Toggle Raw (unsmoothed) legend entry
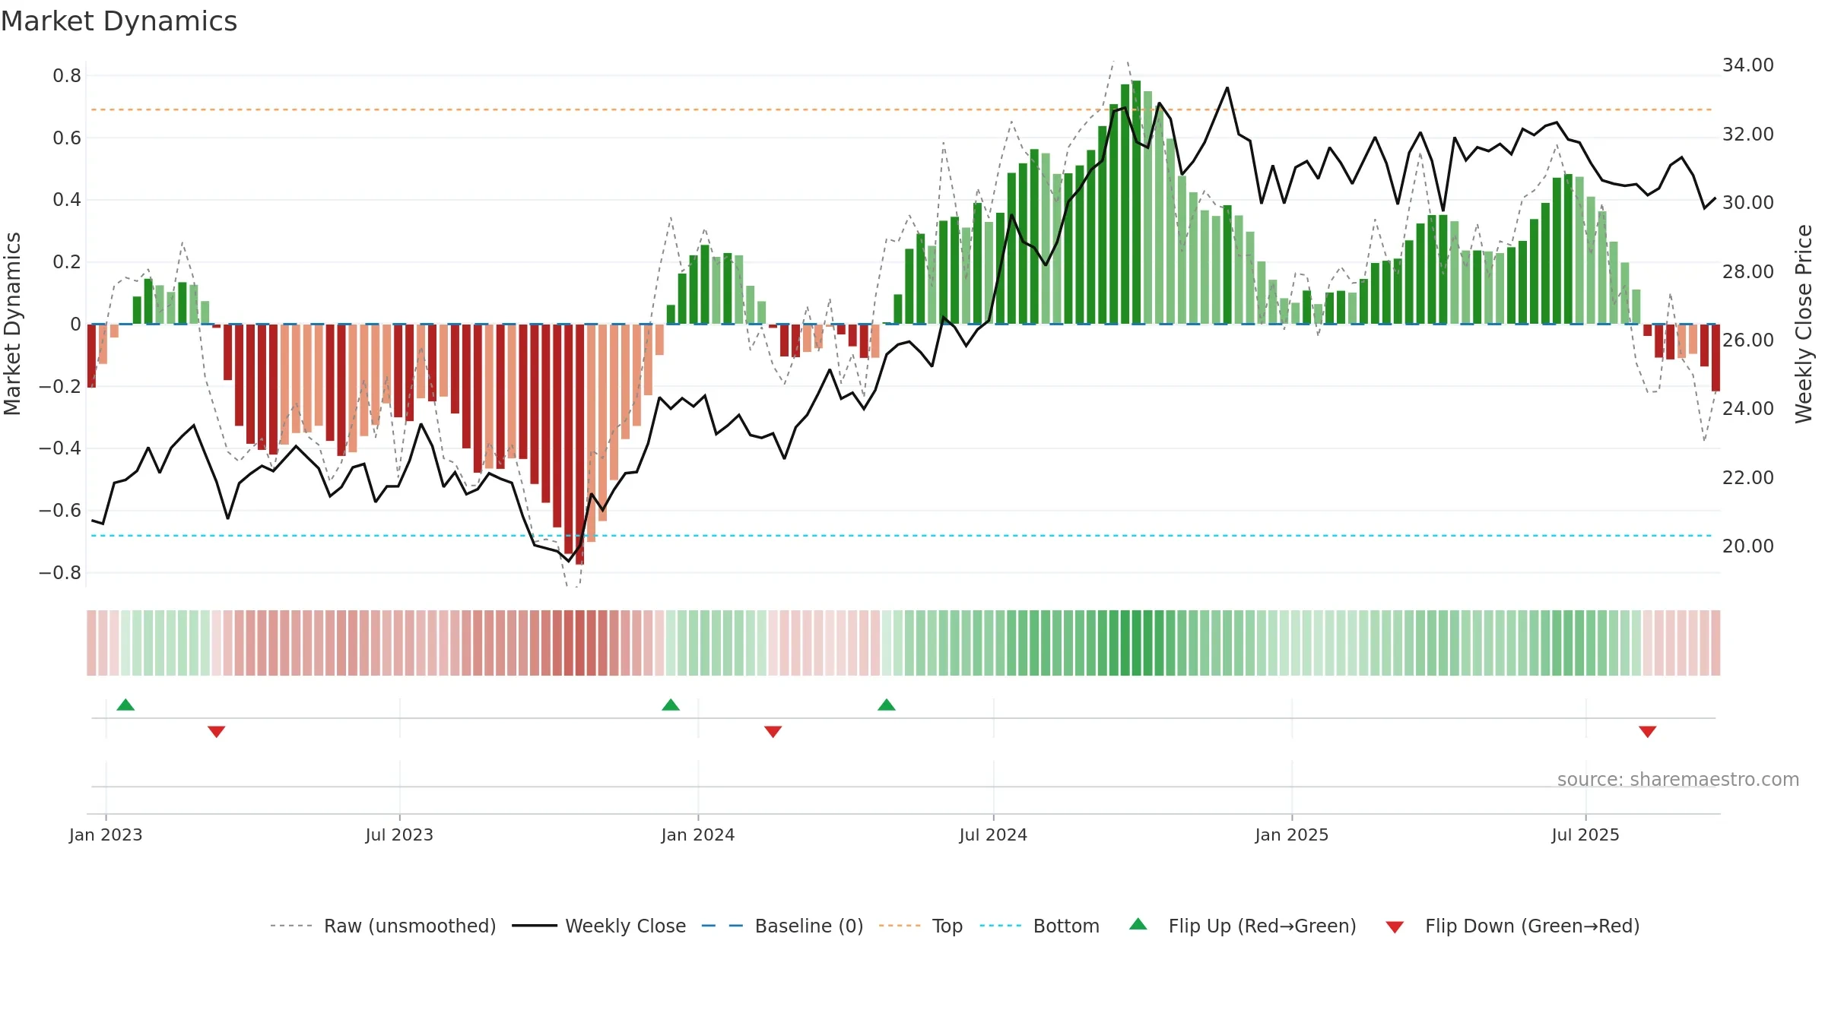Screen dimensions: 1825x1026 (x=382, y=926)
